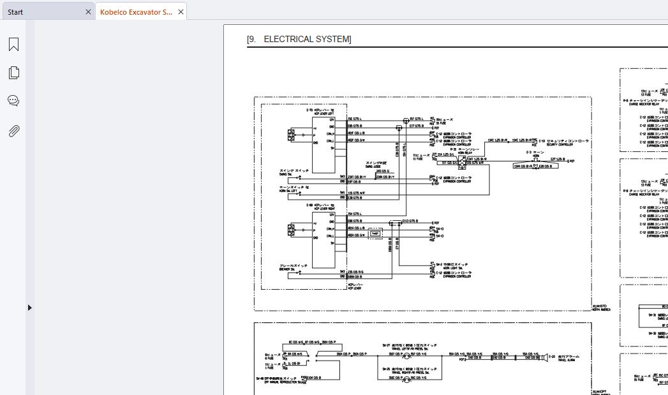Click the HCP Lever Right block in diagram
The height and width of the screenshot is (395, 668).
323,239
